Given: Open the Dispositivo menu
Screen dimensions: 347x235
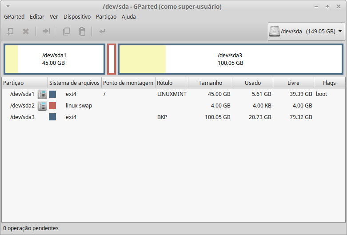Looking at the screenshot, I should point(77,17).
